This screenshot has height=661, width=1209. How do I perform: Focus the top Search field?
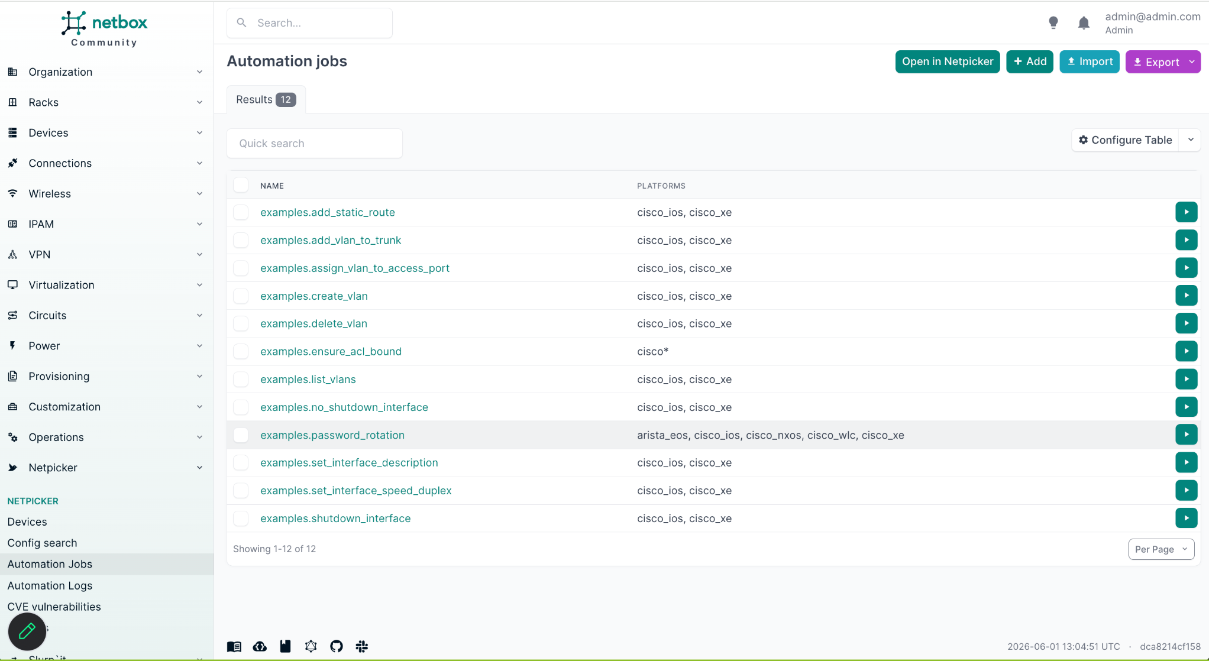pos(309,22)
